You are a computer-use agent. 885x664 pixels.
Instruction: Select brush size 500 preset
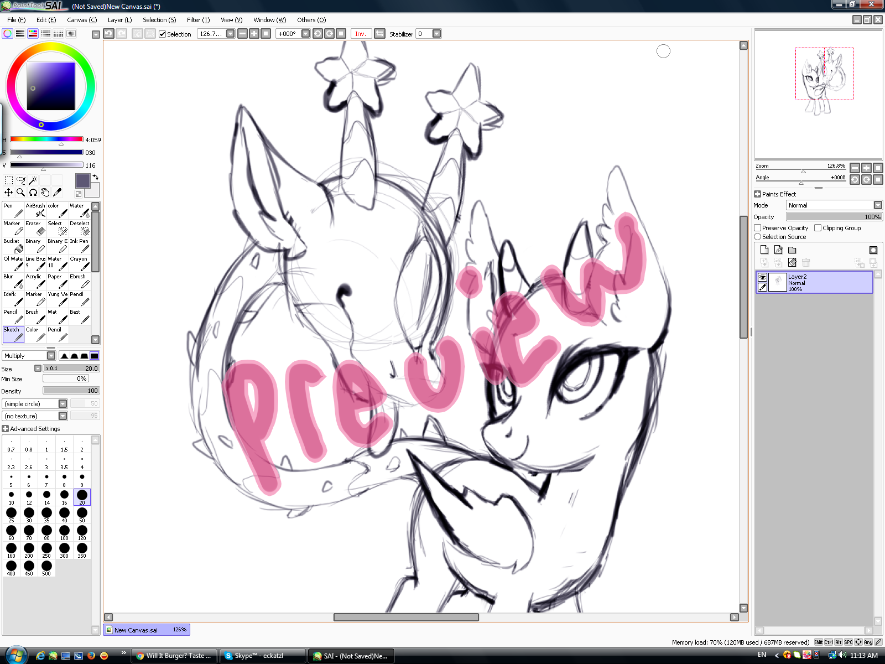(46, 568)
